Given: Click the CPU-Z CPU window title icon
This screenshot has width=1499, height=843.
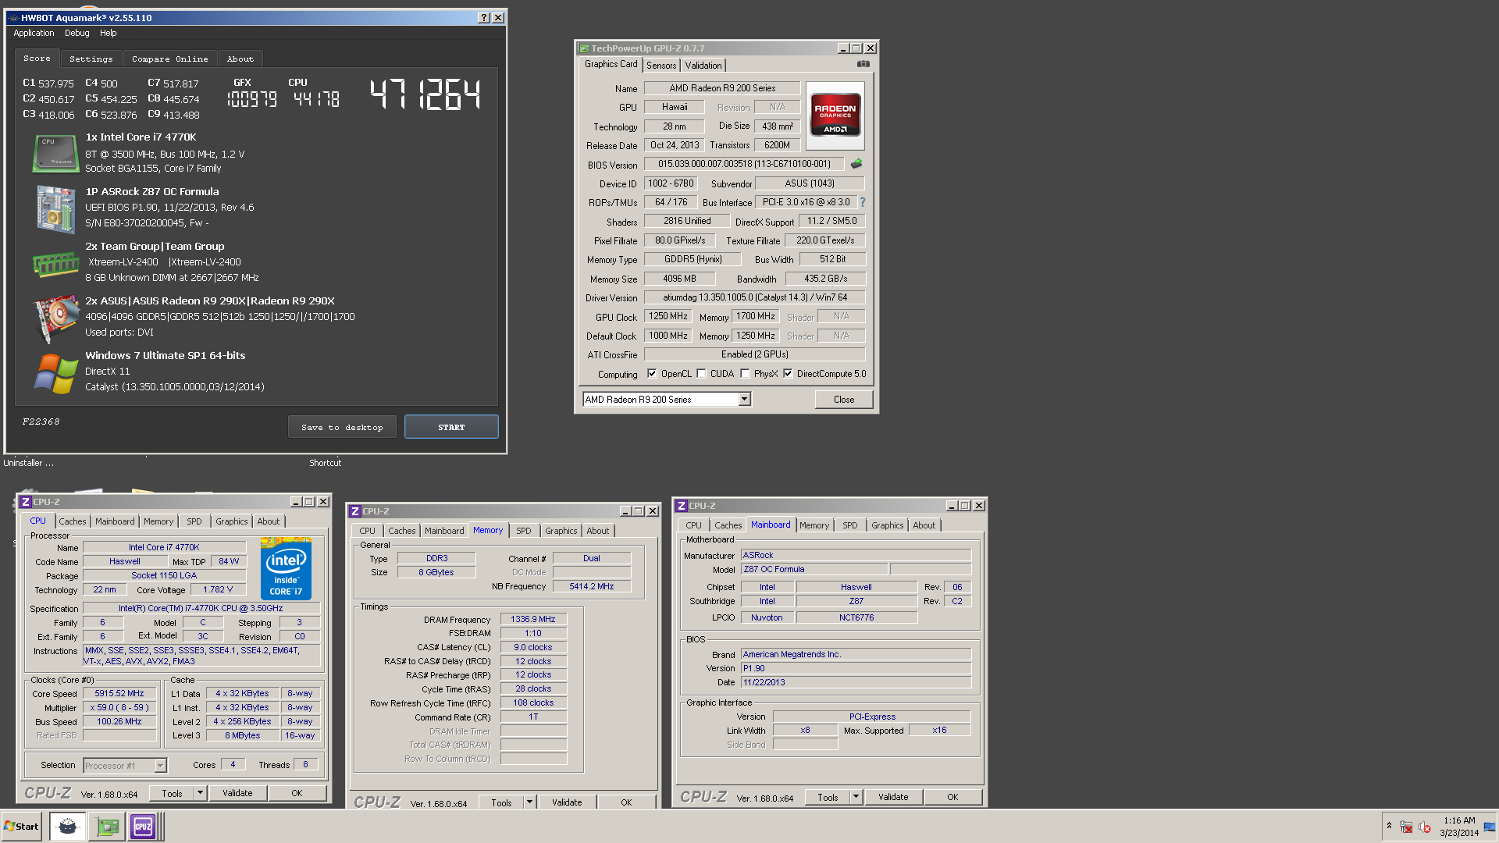Looking at the screenshot, I should click(x=26, y=502).
